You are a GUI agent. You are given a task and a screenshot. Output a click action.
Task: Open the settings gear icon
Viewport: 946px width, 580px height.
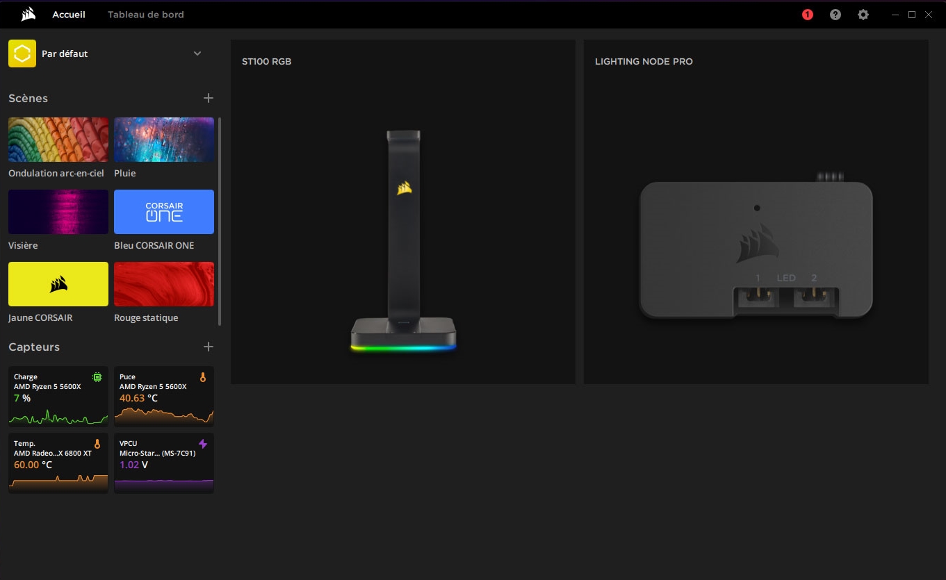click(863, 15)
